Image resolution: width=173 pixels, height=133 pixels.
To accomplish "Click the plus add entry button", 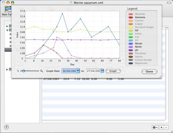I will [161, 127].
